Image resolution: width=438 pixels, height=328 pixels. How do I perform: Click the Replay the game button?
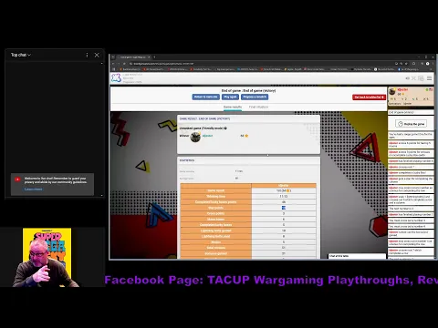[x=411, y=124]
